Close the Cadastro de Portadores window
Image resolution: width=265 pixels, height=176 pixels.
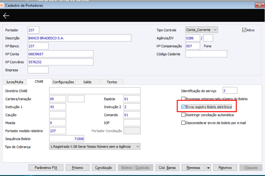259,5
